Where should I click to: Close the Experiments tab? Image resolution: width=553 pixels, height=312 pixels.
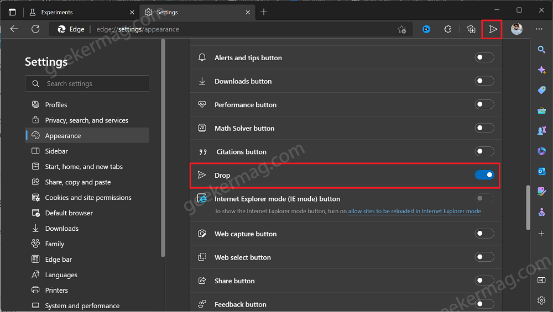(132, 12)
